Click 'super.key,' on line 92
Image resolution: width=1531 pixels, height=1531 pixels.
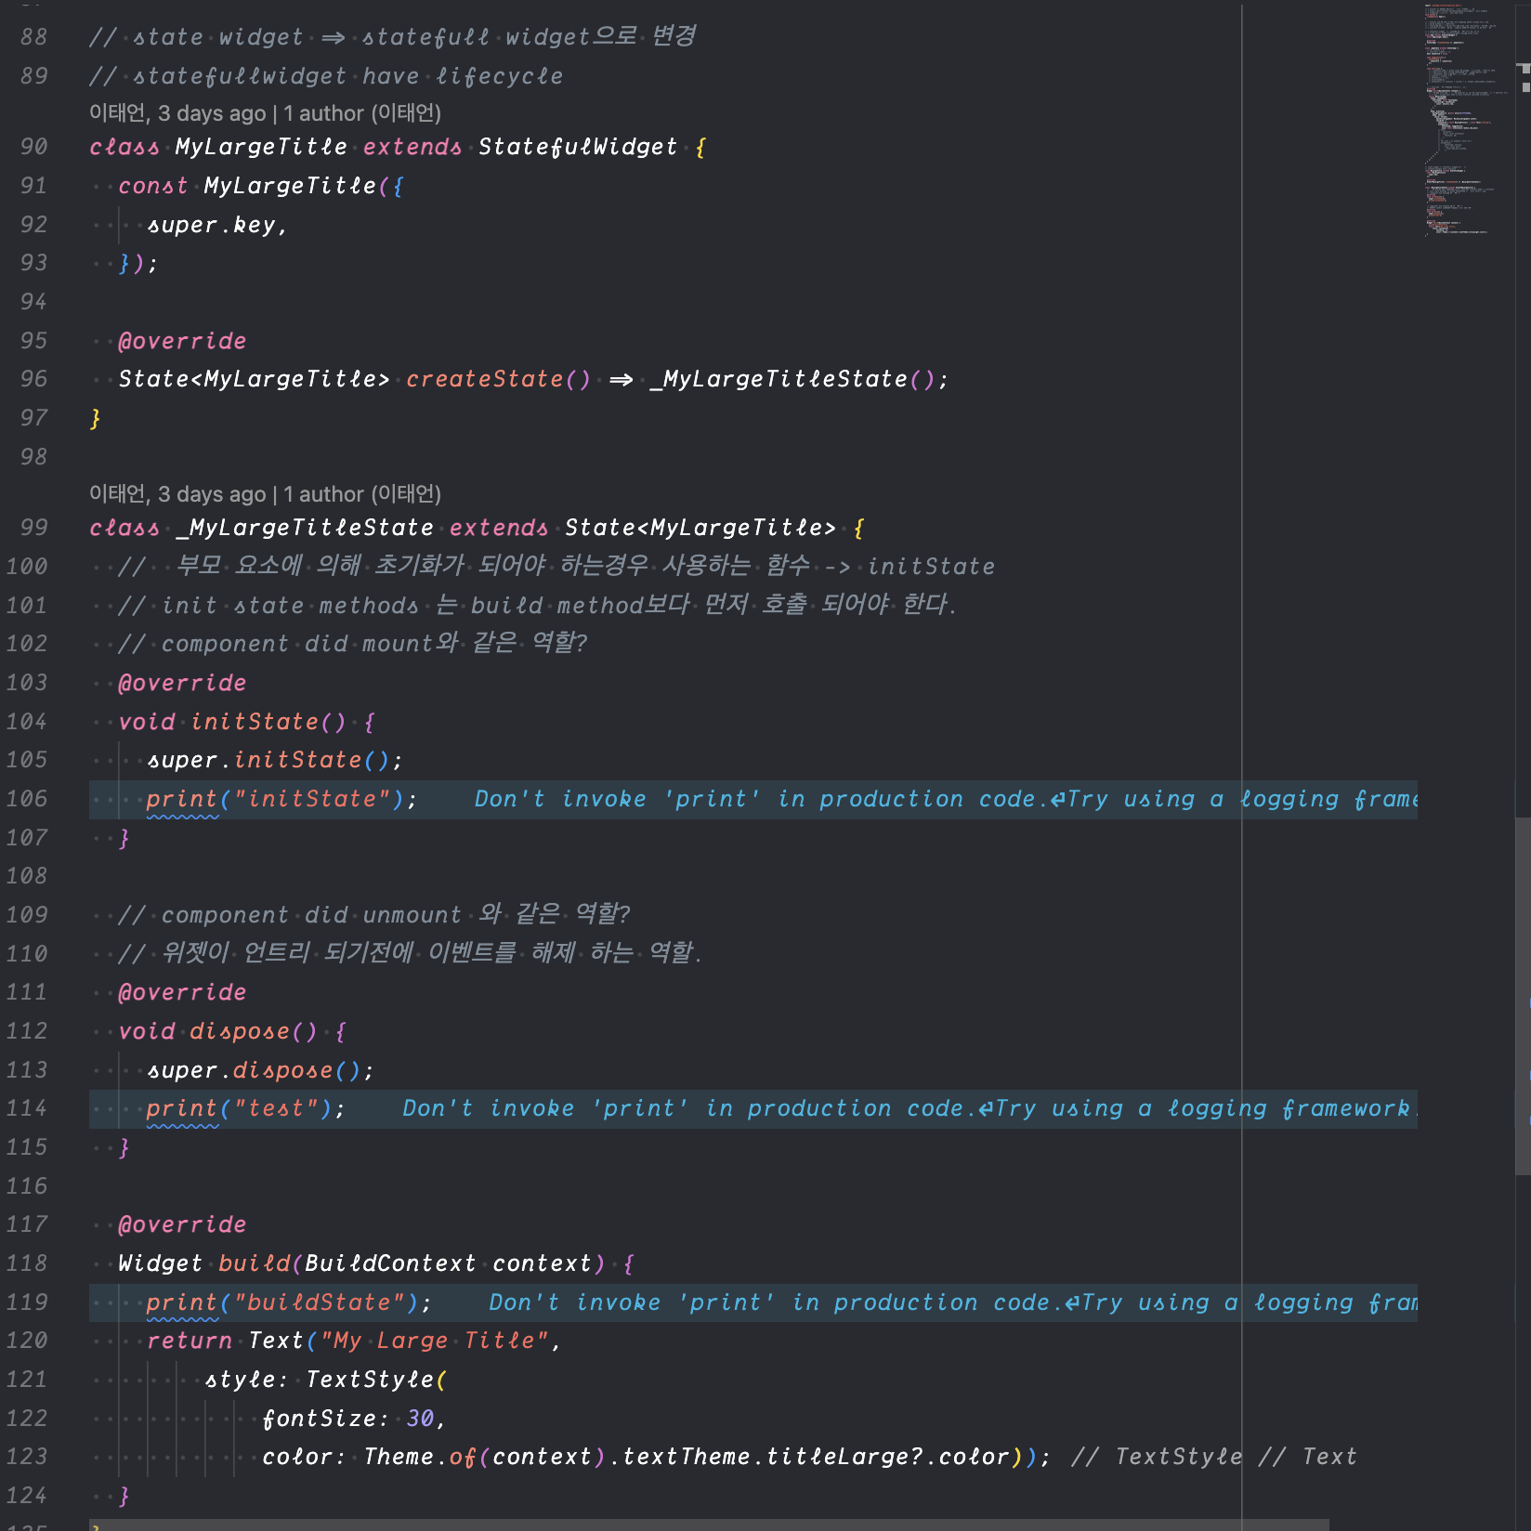pyautogui.click(x=217, y=225)
